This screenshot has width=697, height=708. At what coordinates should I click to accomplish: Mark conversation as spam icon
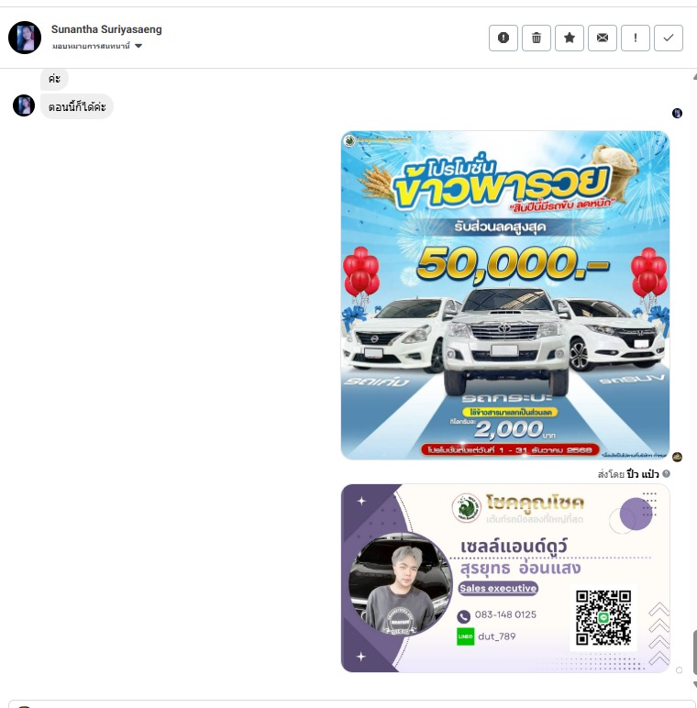click(503, 38)
